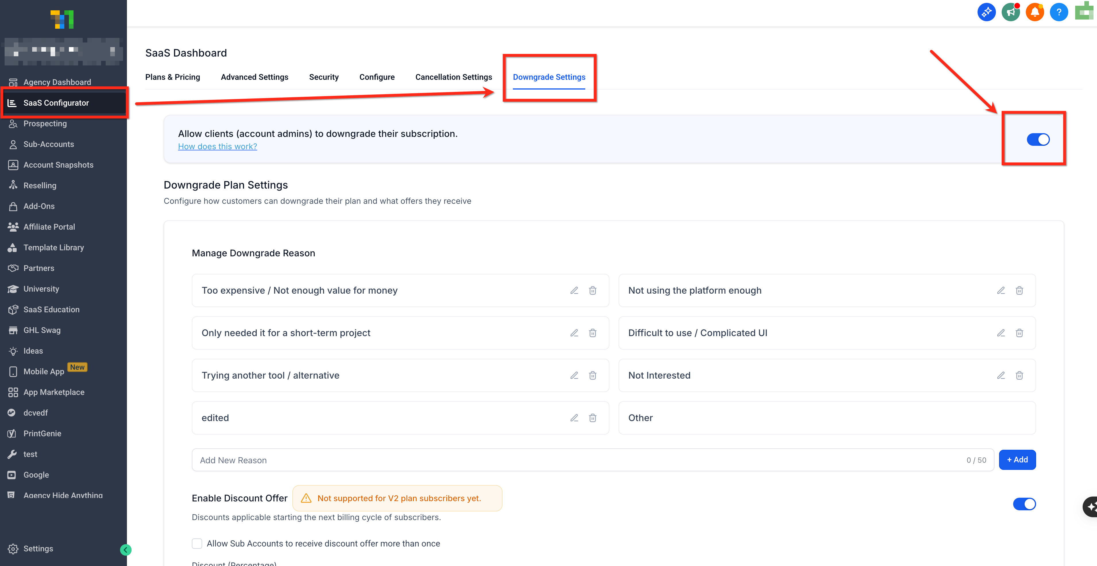The height and width of the screenshot is (566, 1097).
Task: Toggle the allow clients to downgrade switch
Action: tap(1038, 139)
